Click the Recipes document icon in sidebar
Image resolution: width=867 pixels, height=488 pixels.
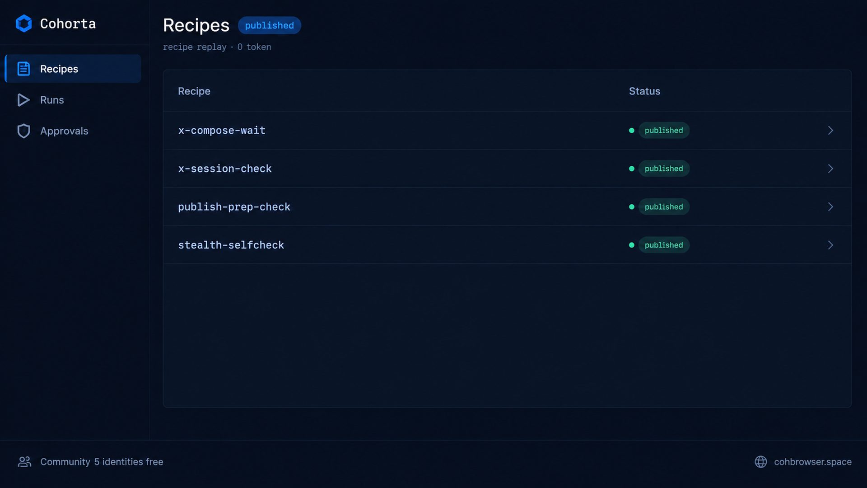point(23,69)
